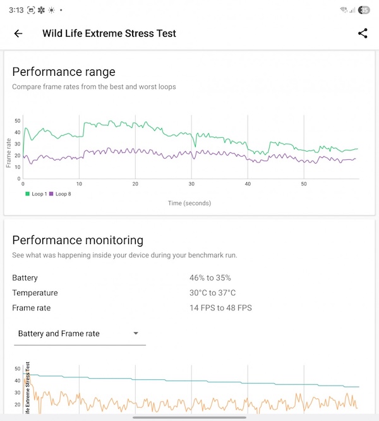Tap the "Wild Life Extreme Stress Test" title
Screen dimensions: 379x421
tap(109, 34)
